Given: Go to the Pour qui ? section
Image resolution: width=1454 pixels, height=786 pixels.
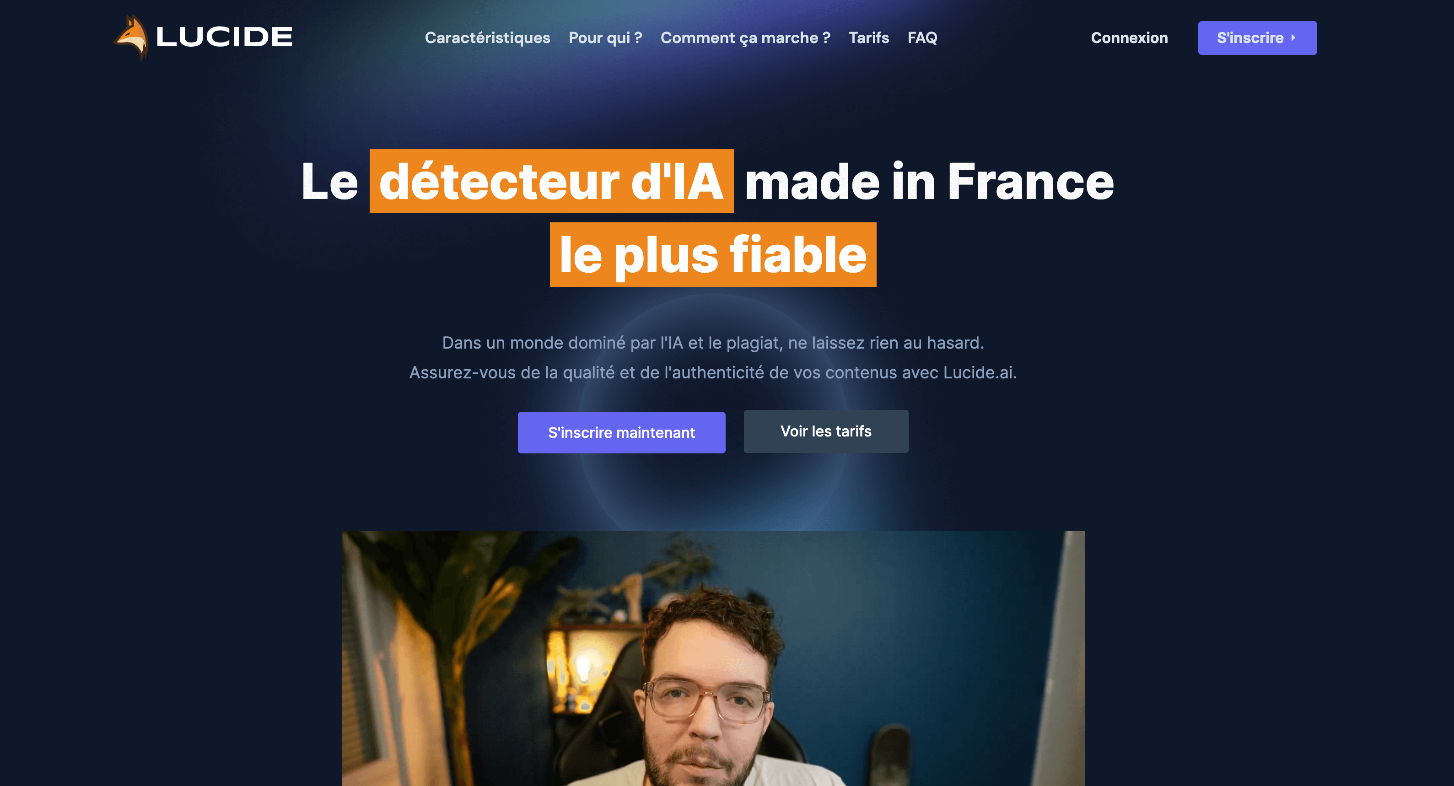Looking at the screenshot, I should (605, 38).
